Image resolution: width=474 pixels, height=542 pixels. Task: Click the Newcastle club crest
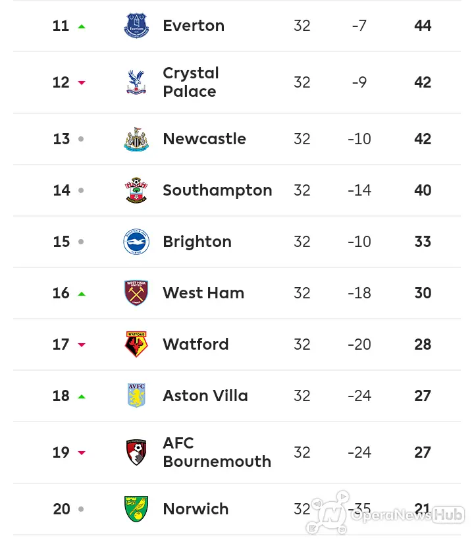pos(136,139)
